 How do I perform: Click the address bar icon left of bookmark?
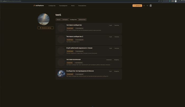tap(159, 1)
